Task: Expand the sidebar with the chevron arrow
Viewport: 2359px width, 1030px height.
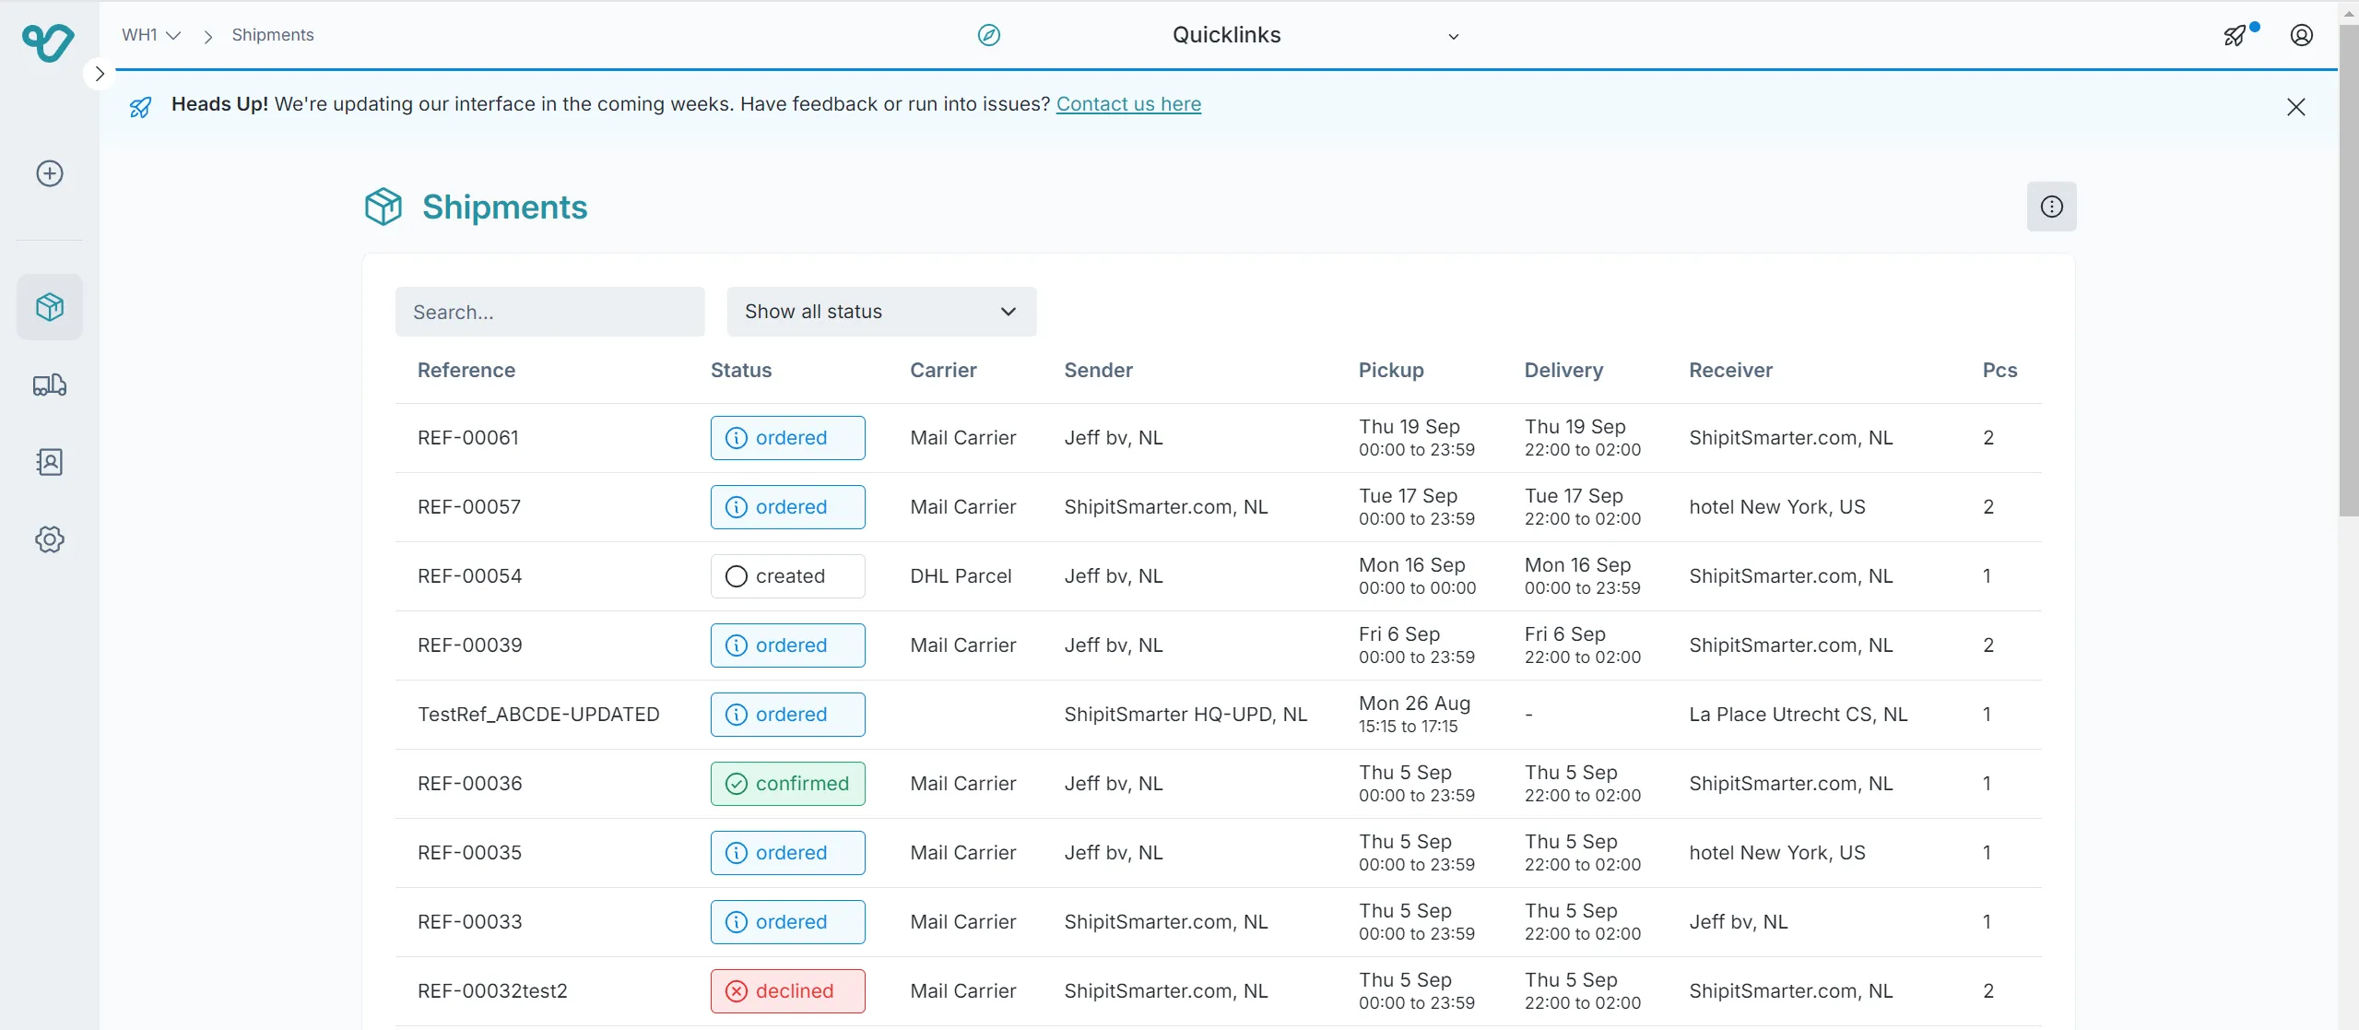Action: point(100,74)
